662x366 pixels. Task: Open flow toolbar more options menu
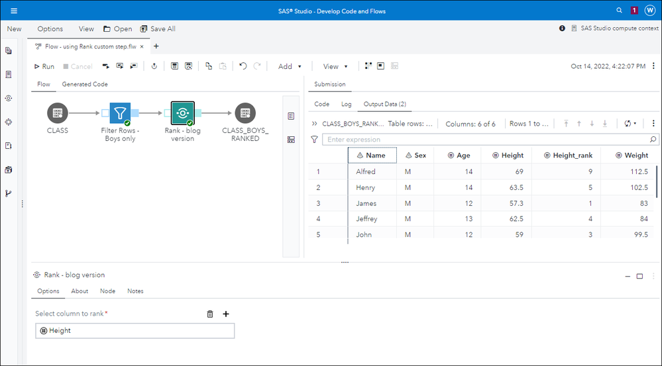[653, 66]
